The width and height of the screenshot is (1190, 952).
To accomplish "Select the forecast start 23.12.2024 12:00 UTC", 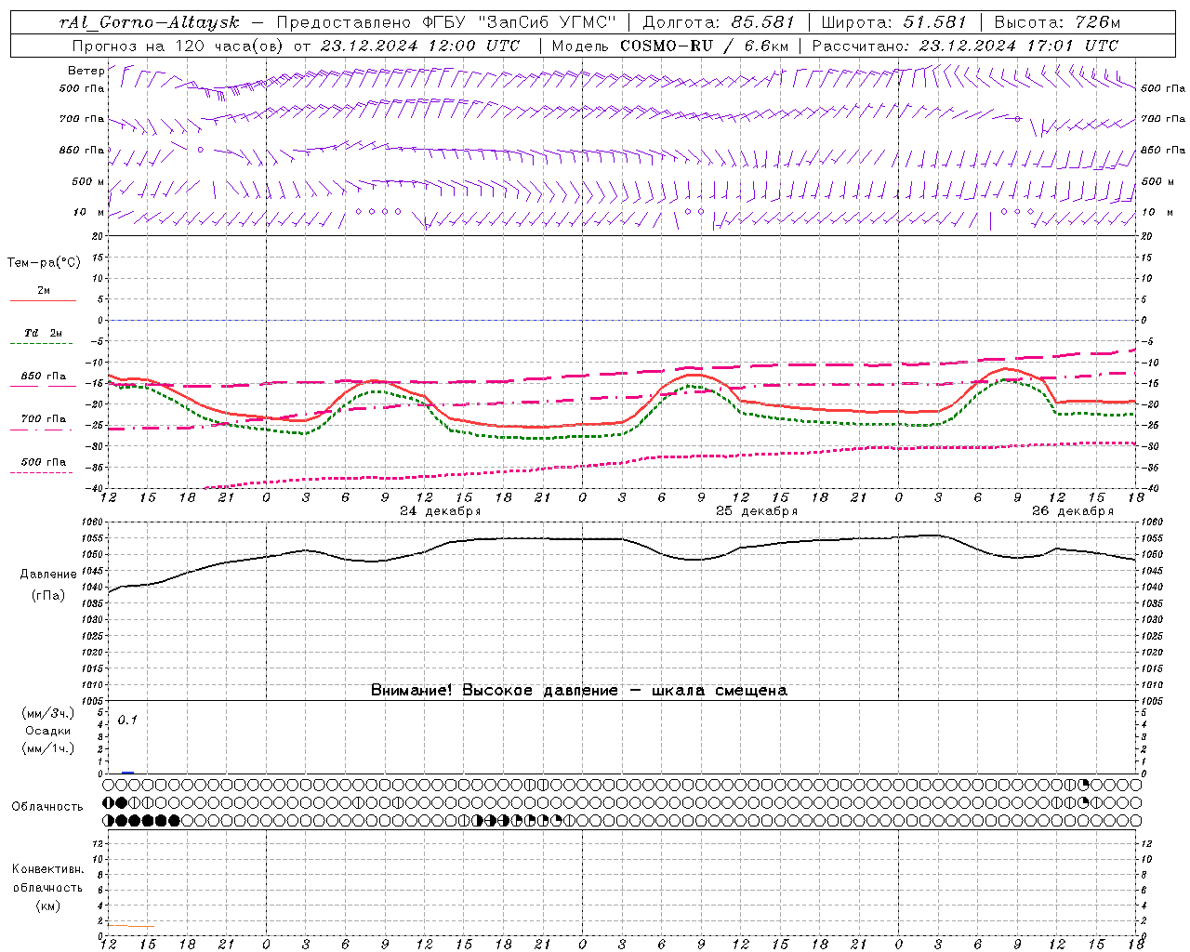I will pyautogui.click(x=419, y=46).
